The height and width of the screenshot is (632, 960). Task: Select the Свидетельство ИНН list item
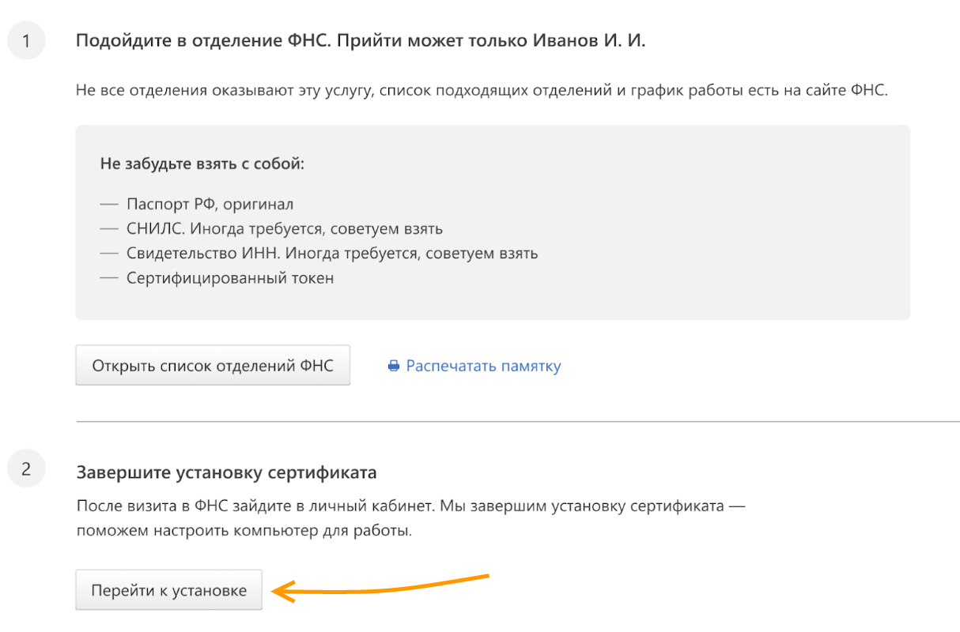pos(331,254)
